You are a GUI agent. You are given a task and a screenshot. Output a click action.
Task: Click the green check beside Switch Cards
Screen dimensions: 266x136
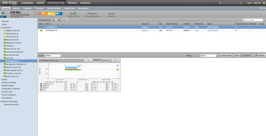point(5,76)
